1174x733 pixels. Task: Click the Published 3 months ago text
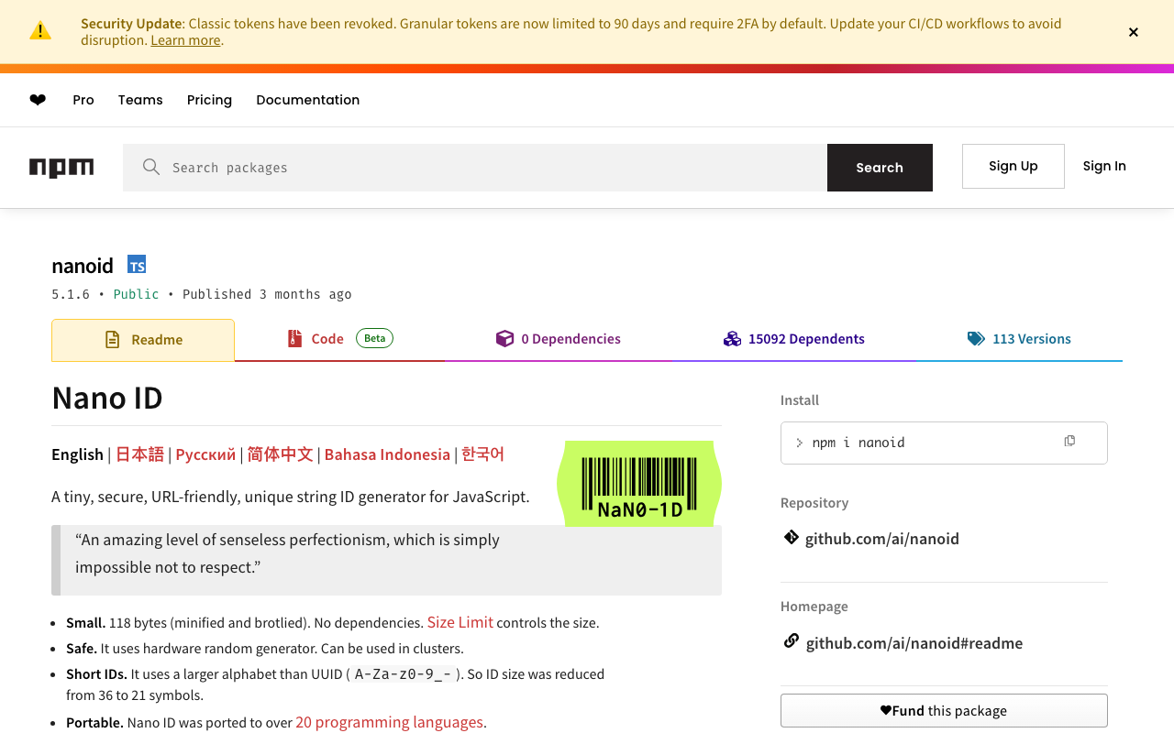[x=267, y=294]
